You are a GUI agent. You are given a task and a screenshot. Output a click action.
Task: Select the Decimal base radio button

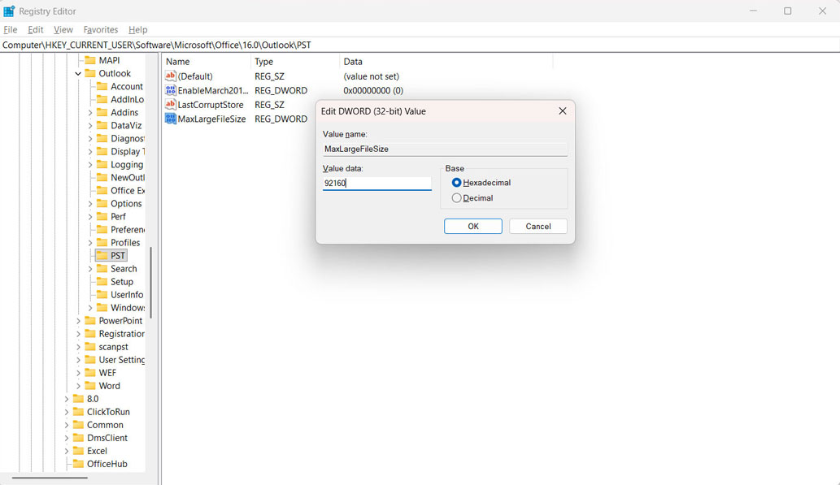(x=456, y=197)
